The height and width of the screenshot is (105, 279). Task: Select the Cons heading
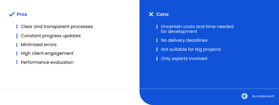tap(162, 14)
